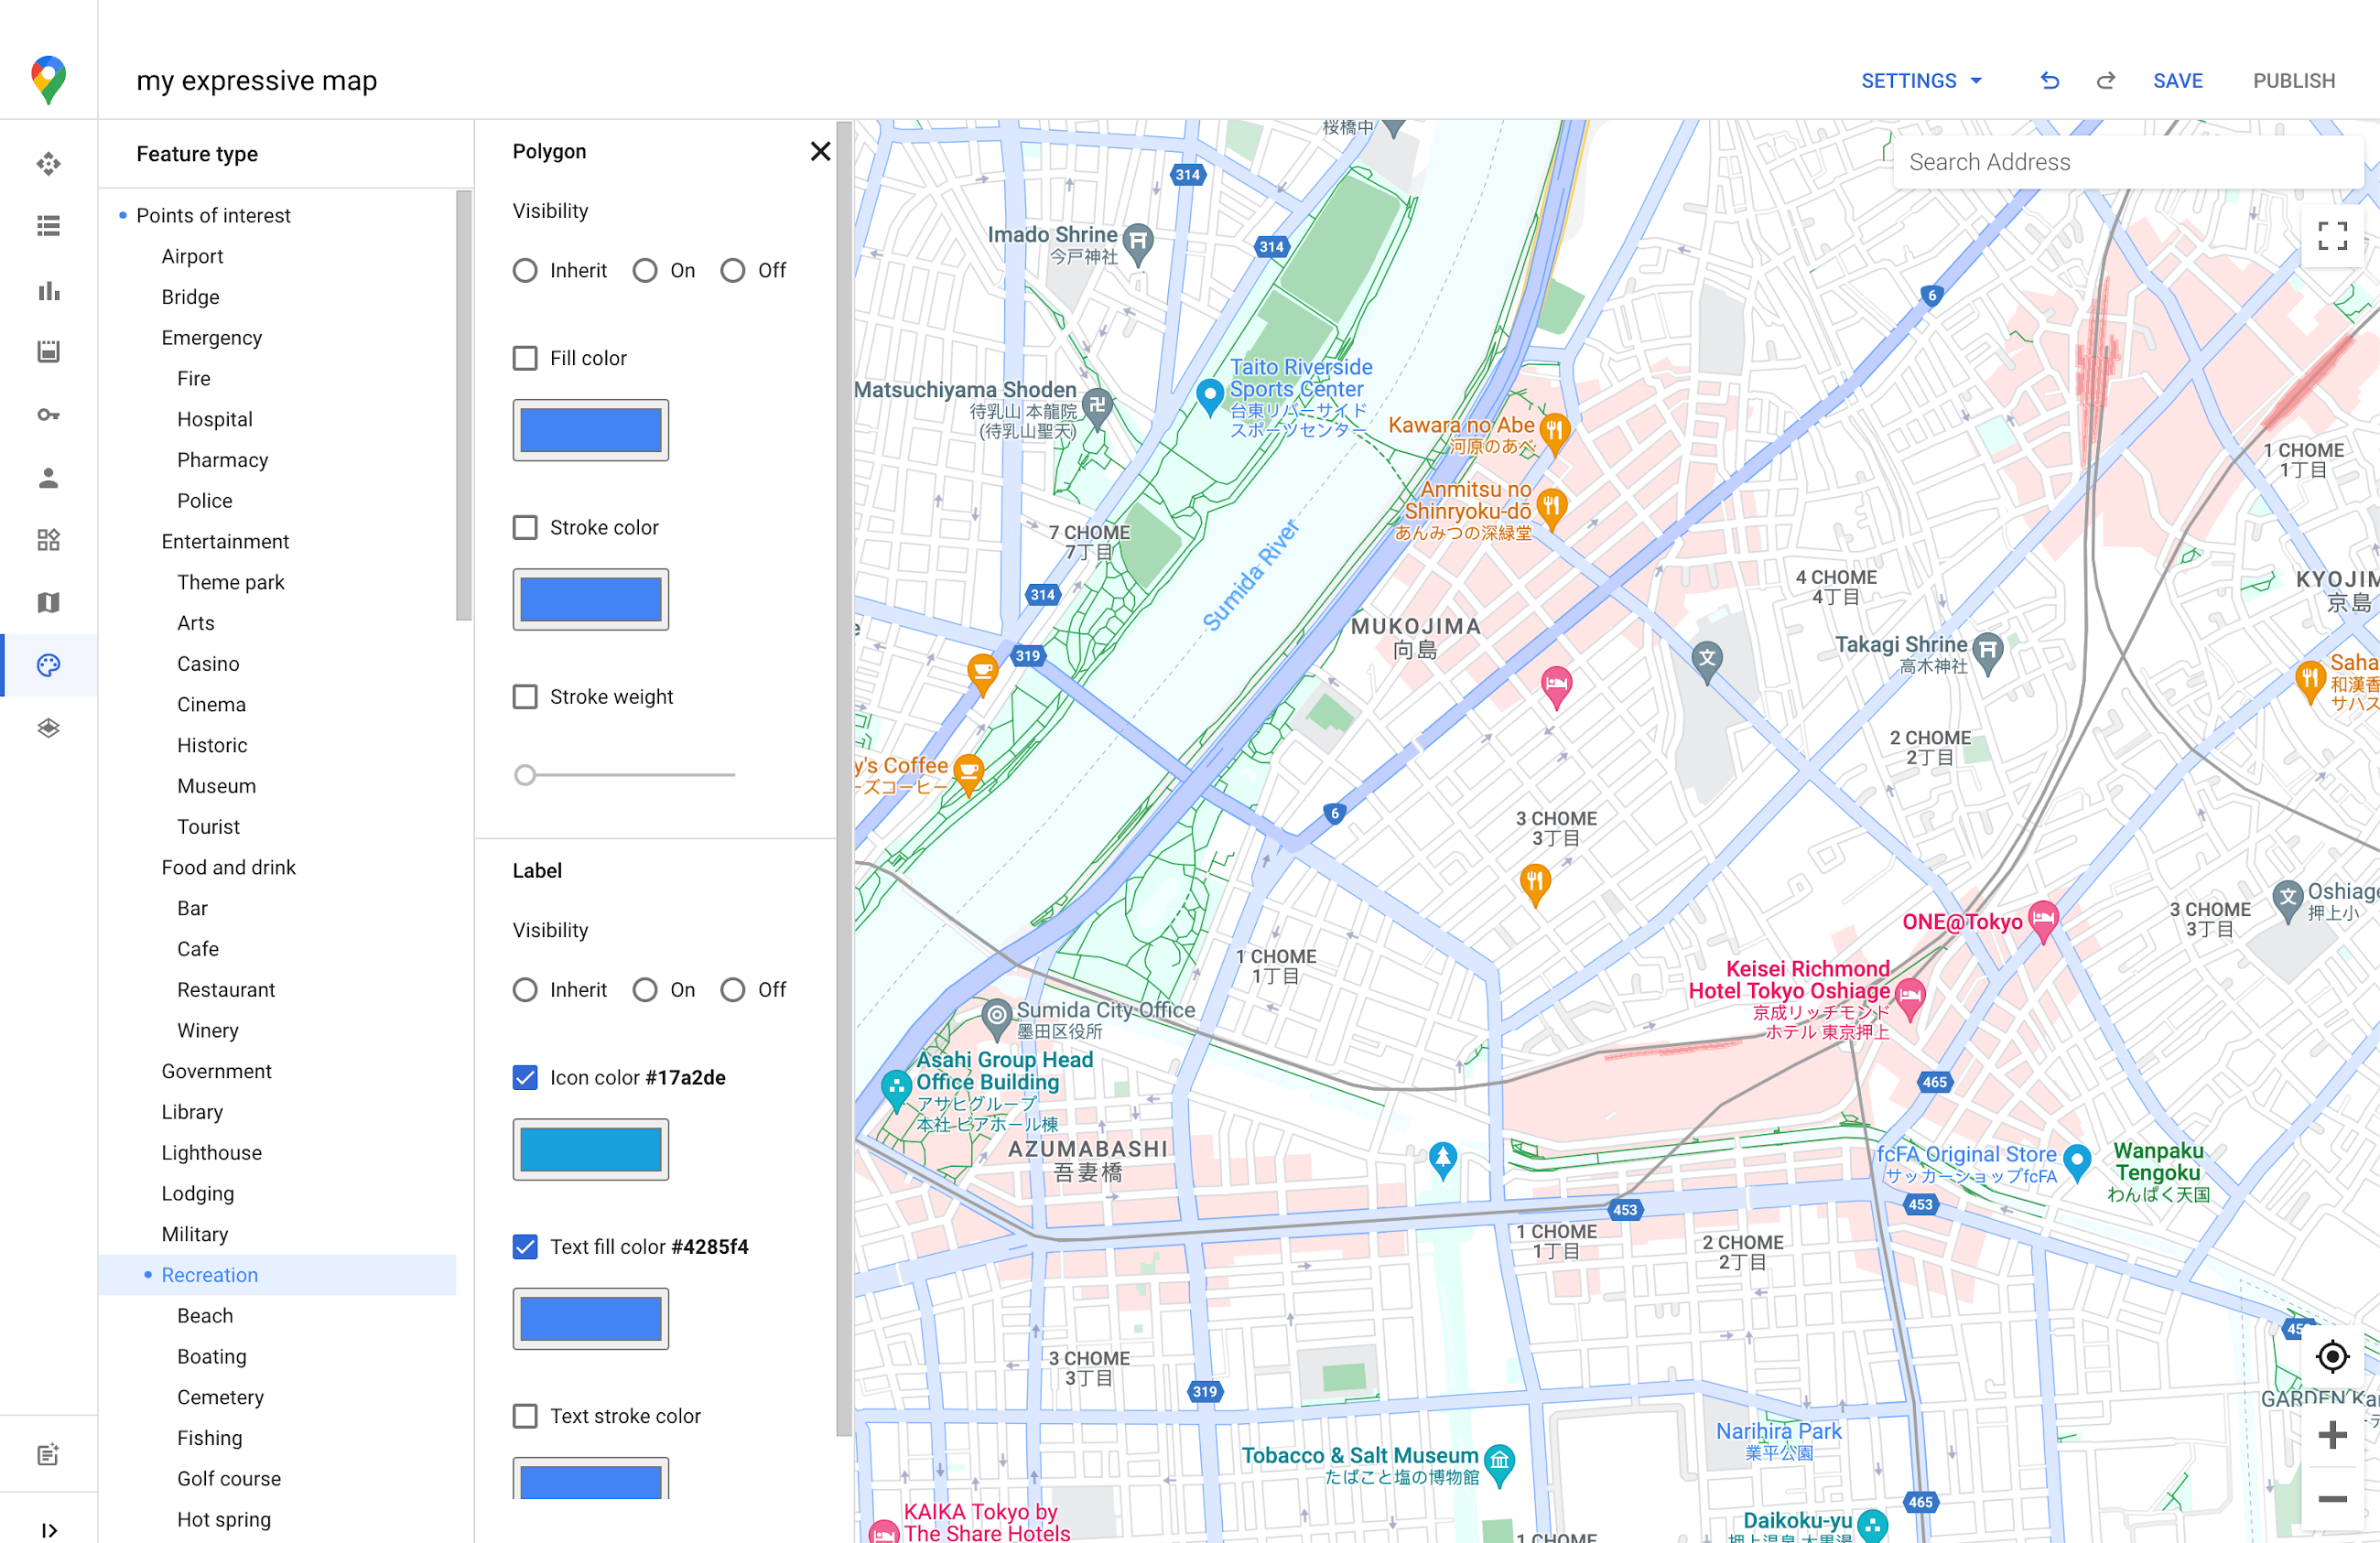2380x1543 pixels.
Task: Open the release notes icon
Action: coord(48,1455)
